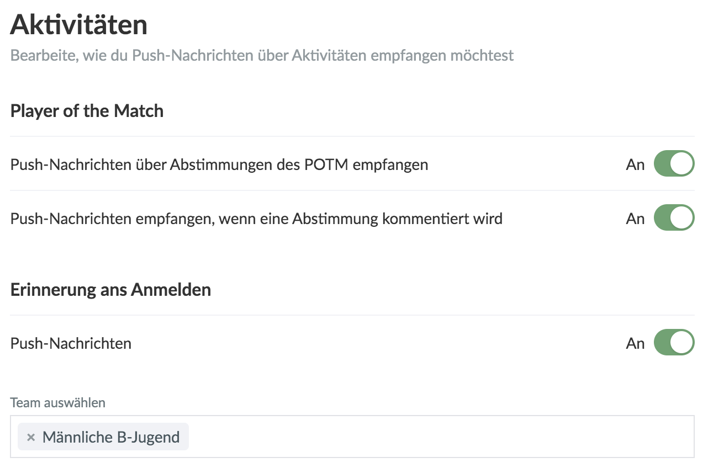Click the An label beside login reminder setting
Image resolution: width=708 pixels, height=468 pixels.
point(635,343)
